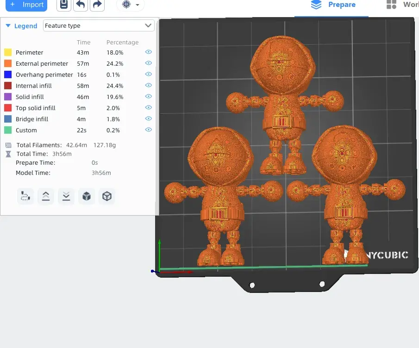Open the dropdown arrow beside crosshair icon

tap(138, 5)
